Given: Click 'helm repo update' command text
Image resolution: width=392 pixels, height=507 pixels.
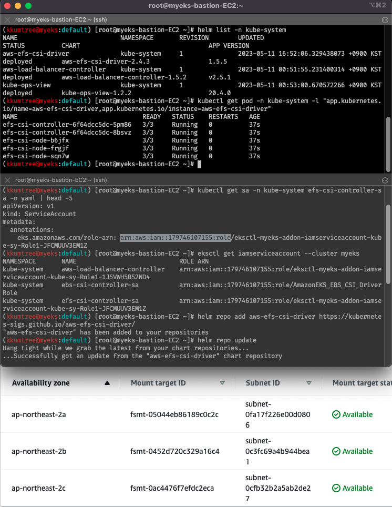Looking at the screenshot, I should pyautogui.click(x=227, y=340).
